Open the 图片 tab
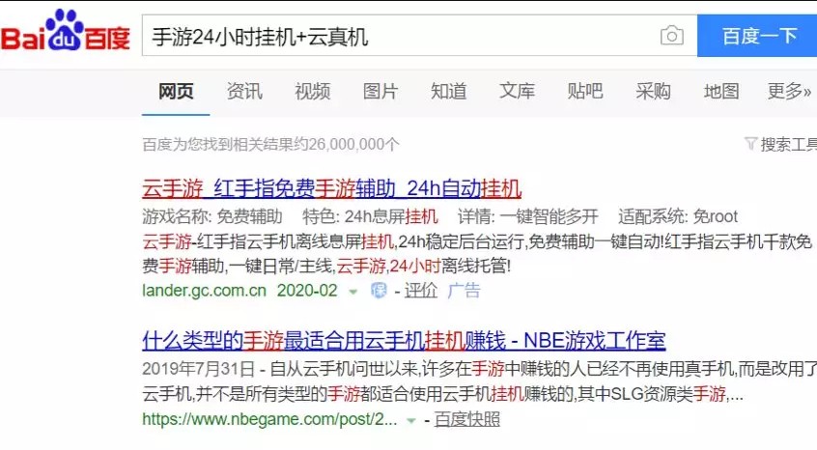This screenshot has width=817, height=450. [x=380, y=91]
